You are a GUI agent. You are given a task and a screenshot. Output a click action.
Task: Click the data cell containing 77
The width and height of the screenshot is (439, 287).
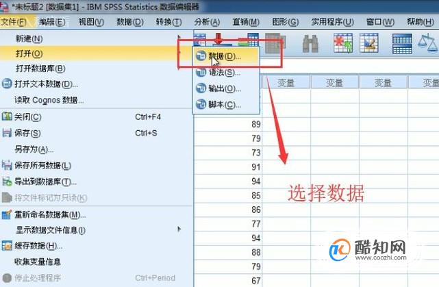pos(228,224)
